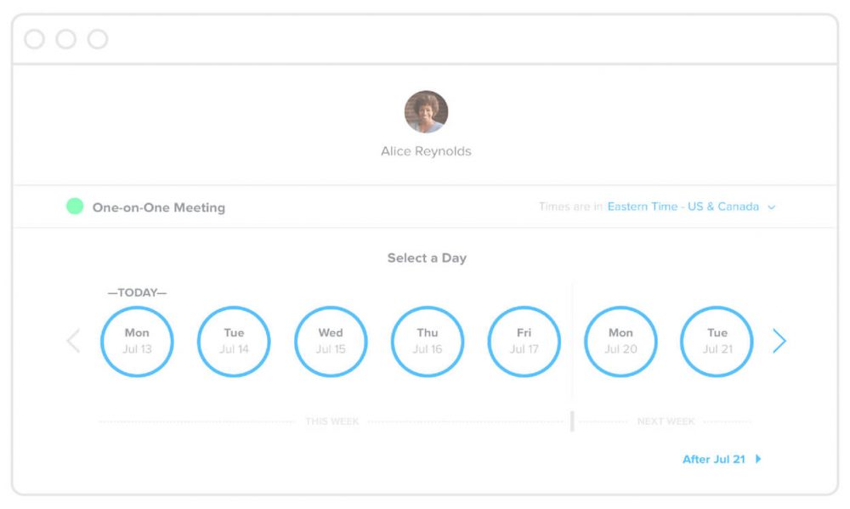Click the next days right arrow
Image resolution: width=850 pixels, height=509 pixels.
pyautogui.click(x=779, y=342)
